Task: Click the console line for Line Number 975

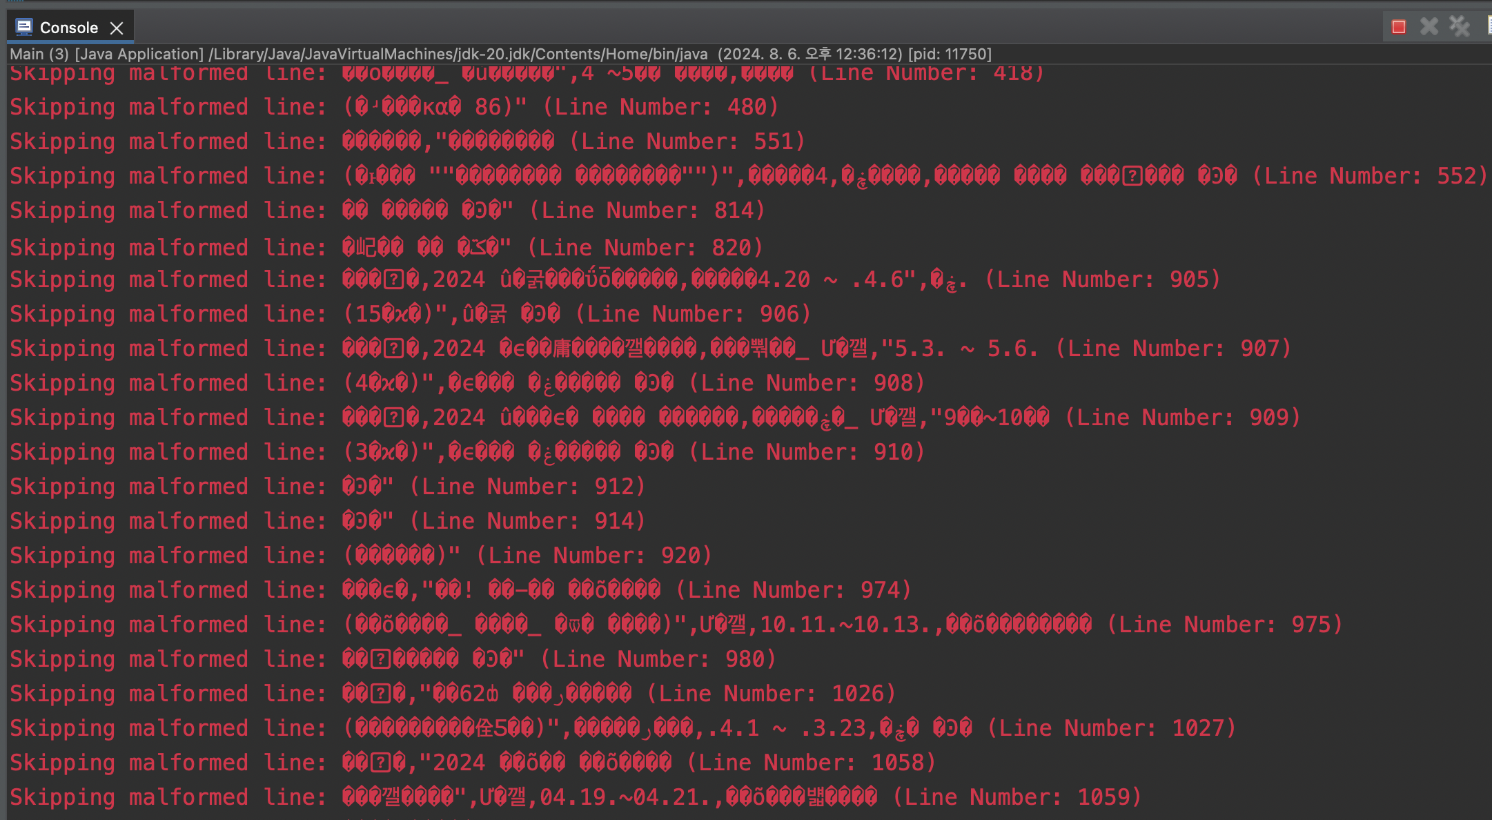Action: (675, 625)
